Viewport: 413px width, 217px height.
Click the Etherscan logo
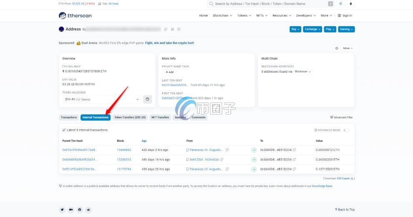(75, 15)
